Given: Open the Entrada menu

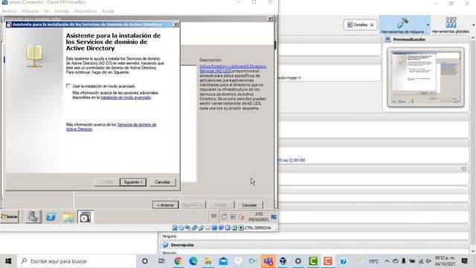Looking at the screenshot, I should pyautogui.click(x=62, y=11).
